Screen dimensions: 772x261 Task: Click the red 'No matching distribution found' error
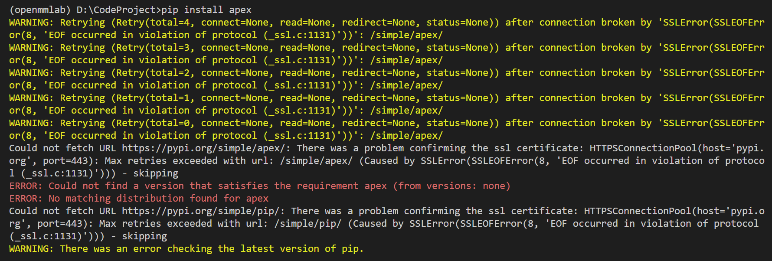(139, 199)
